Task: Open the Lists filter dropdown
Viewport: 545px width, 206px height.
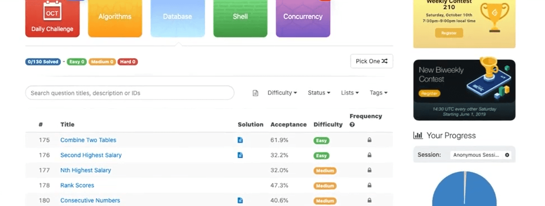Action: 350,93
